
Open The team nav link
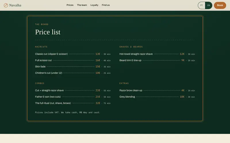82,5
